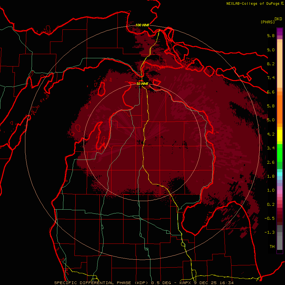This screenshot has width=285, height=285.
Task: Pick the bright green color bar segment
Action: click(280, 153)
